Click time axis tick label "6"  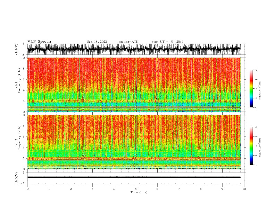pos(157,189)
